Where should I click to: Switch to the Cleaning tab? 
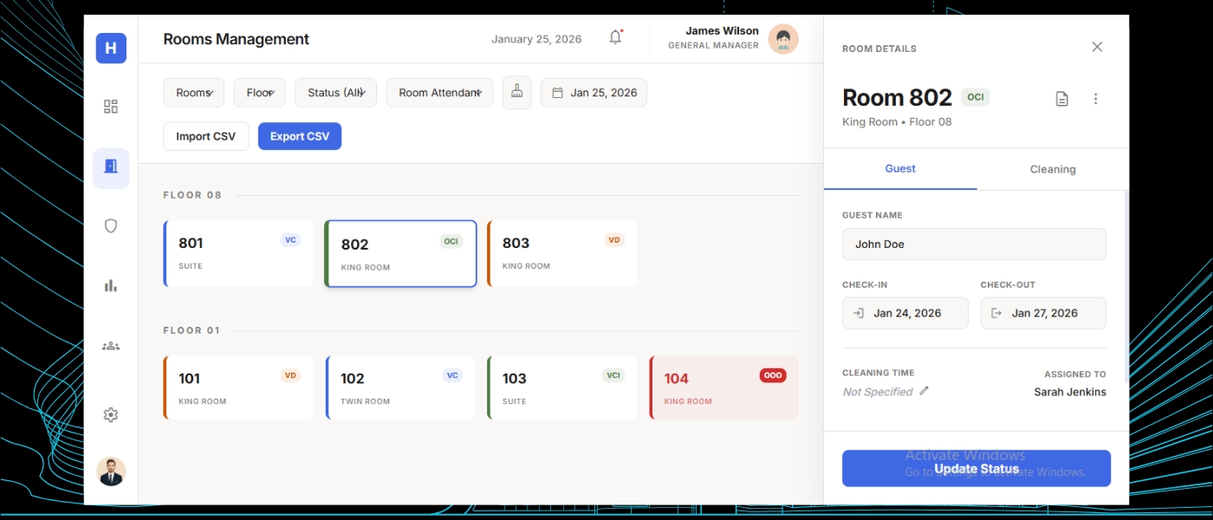pyautogui.click(x=1053, y=169)
